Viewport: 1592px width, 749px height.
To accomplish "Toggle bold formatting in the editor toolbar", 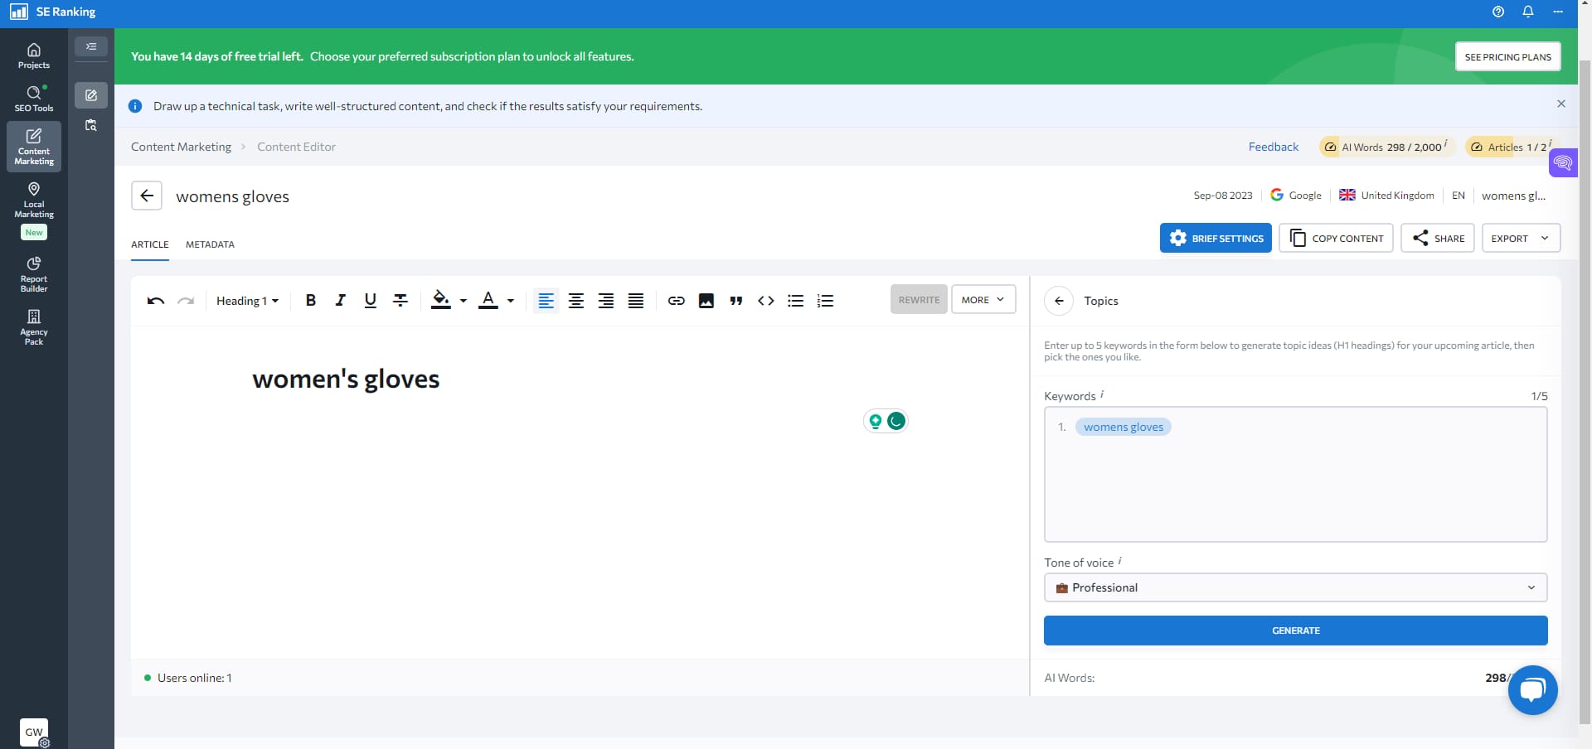I will point(310,301).
